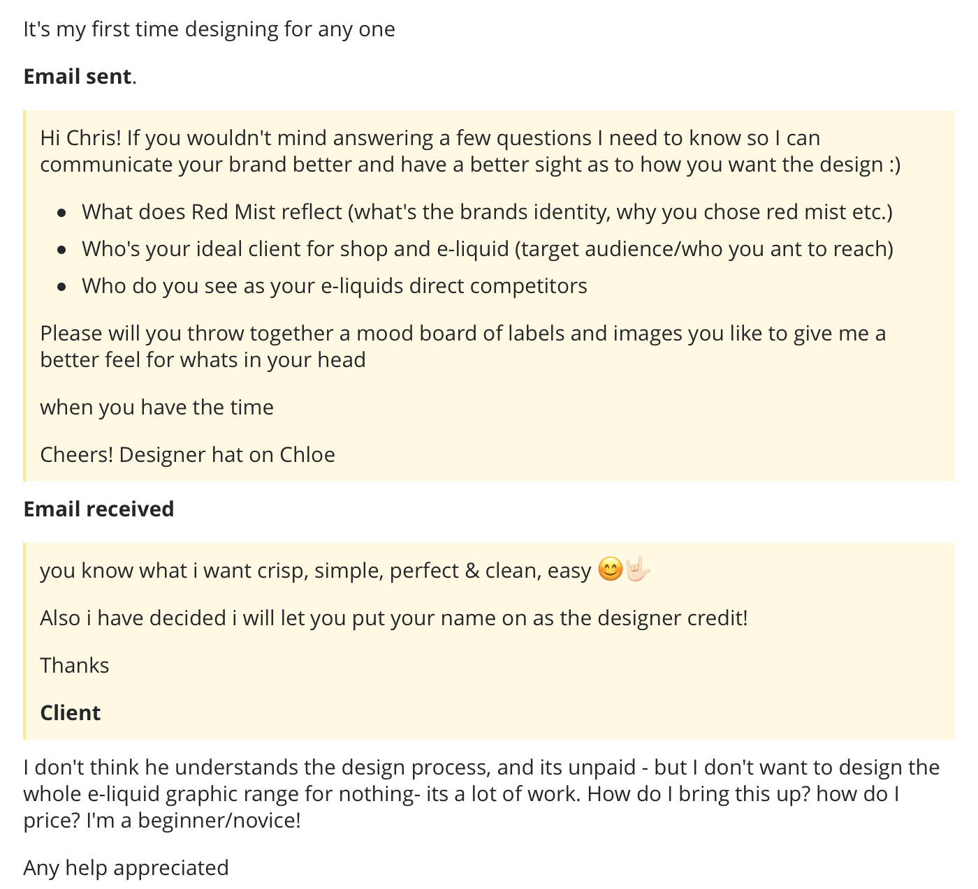The height and width of the screenshot is (889, 978).
Task: Click the 'Thanks' line in reply
Action: (75, 665)
